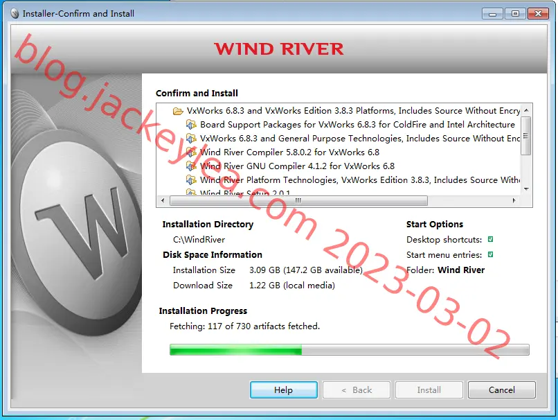The width and height of the screenshot is (558, 420).
Task: Click the Wind River Compiler 5.8.0.2 package icon
Action: point(191,152)
